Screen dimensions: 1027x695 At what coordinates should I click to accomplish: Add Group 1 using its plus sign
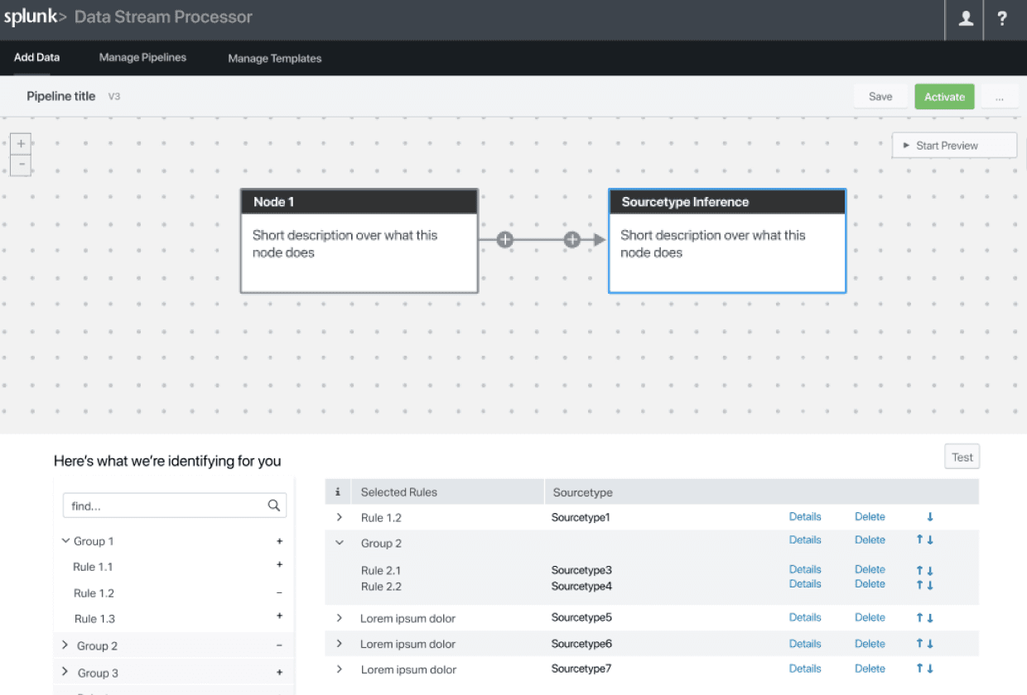[x=279, y=541]
